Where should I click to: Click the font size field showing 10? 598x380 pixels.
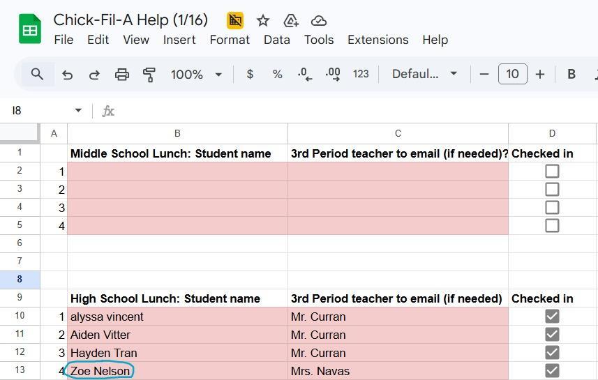513,74
